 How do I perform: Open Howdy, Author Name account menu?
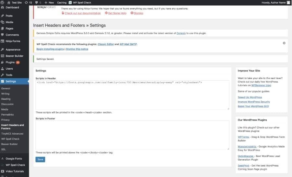click(274, 2)
